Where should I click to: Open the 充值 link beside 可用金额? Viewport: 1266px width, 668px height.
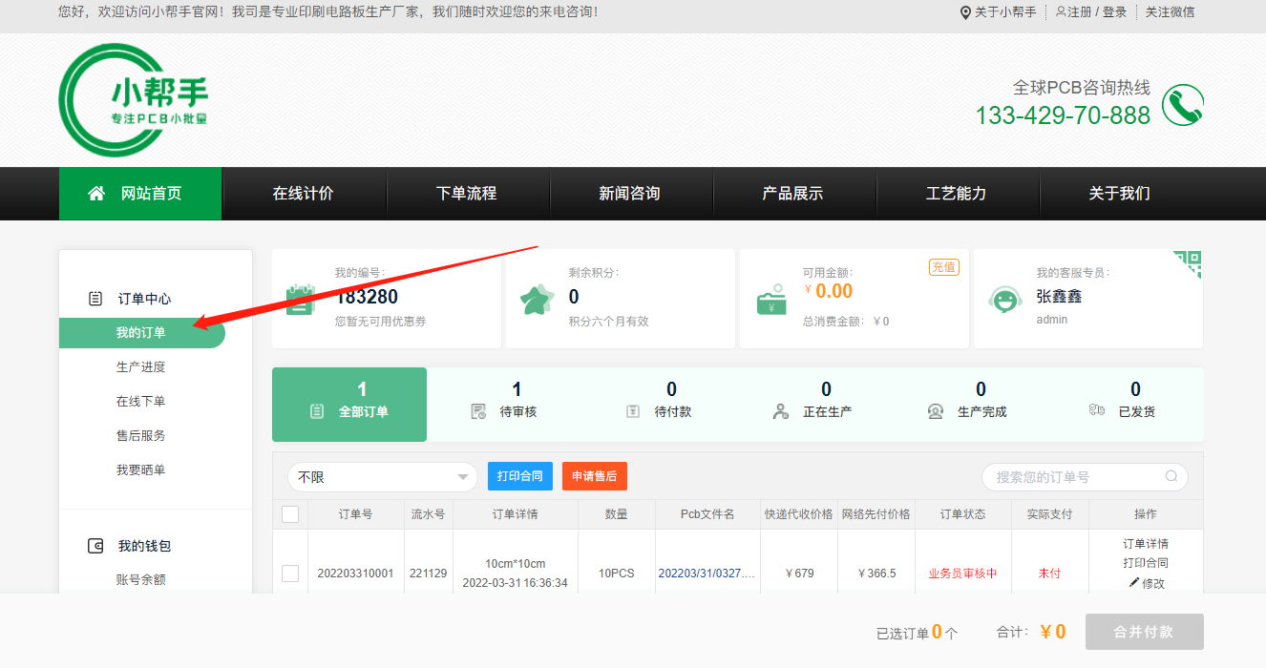(943, 267)
